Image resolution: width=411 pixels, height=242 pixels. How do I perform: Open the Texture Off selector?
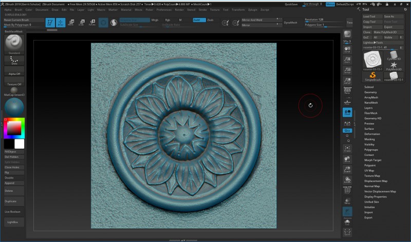[x=14, y=82]
